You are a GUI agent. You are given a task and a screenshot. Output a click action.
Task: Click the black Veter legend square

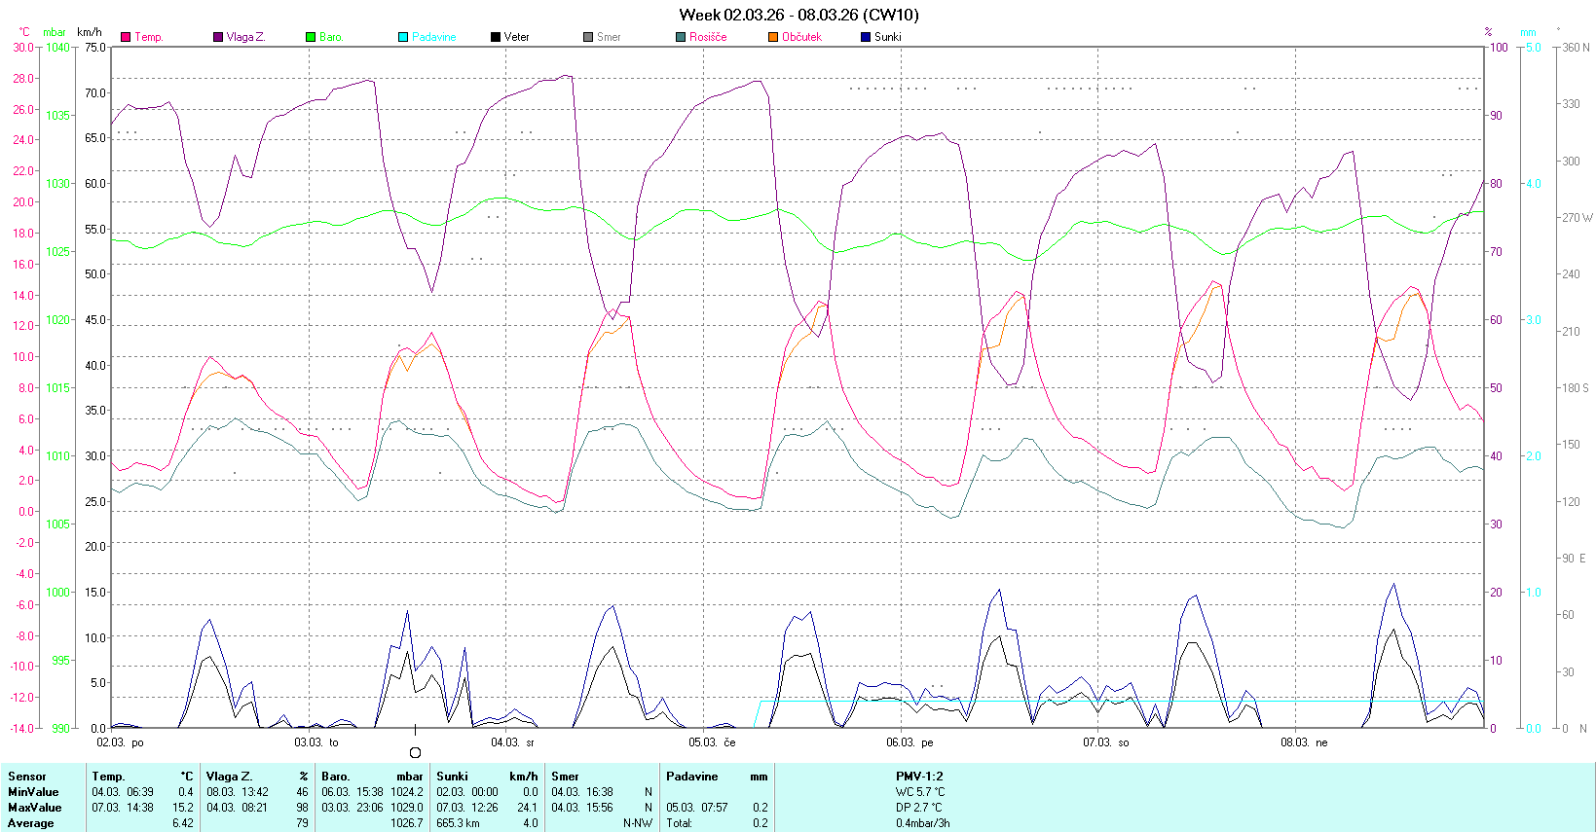click(496, 37)
